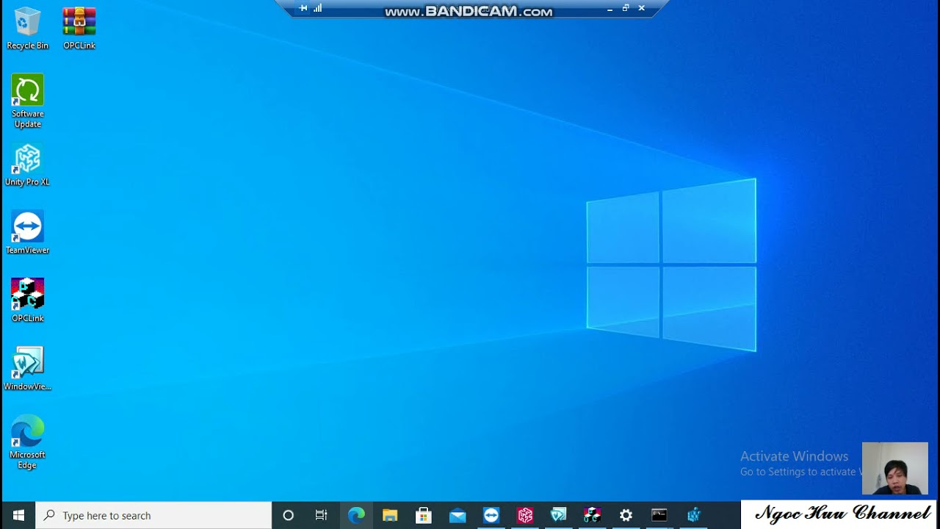The image size is (940, 529).
Task: Select the OPCLink WinRAR archive icon
Action: pyautogui.click(x=79, y=29)
